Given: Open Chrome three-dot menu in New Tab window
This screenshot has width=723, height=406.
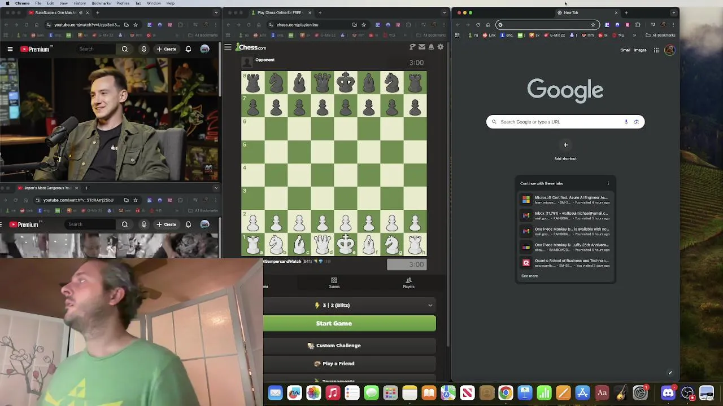Looking at the screenshot, I should [x=673, y=25].
